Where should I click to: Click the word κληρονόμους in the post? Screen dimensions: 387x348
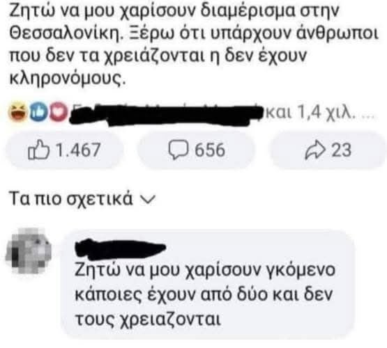[x=68, y=78]
